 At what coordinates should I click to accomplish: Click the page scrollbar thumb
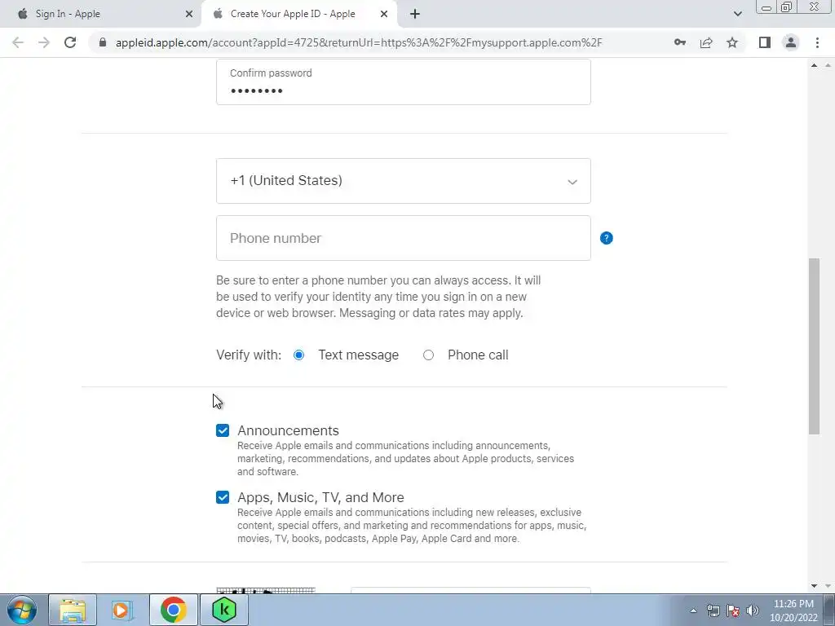(x=814, y=346)
